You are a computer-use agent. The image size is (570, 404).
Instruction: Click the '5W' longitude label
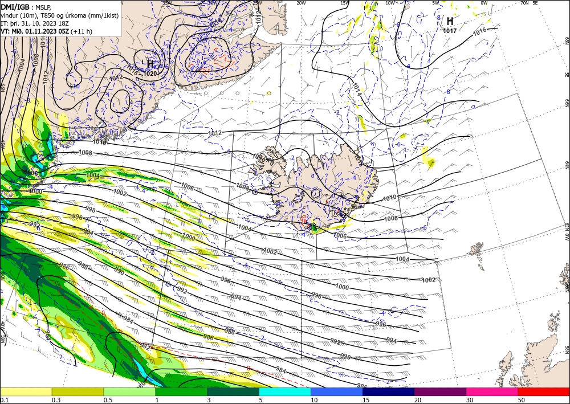pyautogui.click(x=436, y=3)
